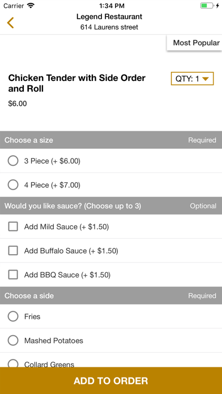Tap the Add to Order button
The image size is (222, 394).
pos(111,380)
